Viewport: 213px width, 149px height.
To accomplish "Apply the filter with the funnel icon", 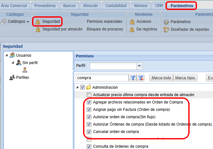I will pos(132,78).
